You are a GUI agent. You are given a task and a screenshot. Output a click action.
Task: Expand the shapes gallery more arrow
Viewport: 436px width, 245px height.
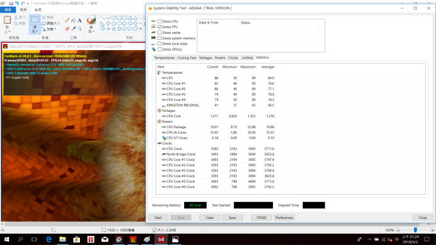[140, 29]
